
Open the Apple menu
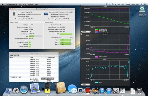(3, 4)
